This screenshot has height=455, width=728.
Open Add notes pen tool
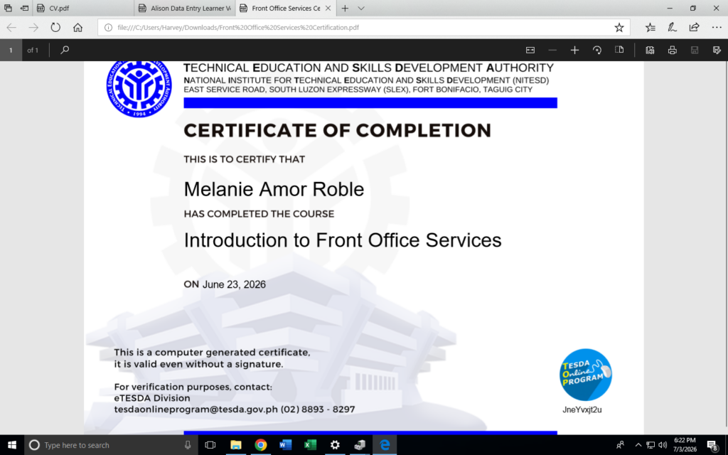tap(672, 28)
